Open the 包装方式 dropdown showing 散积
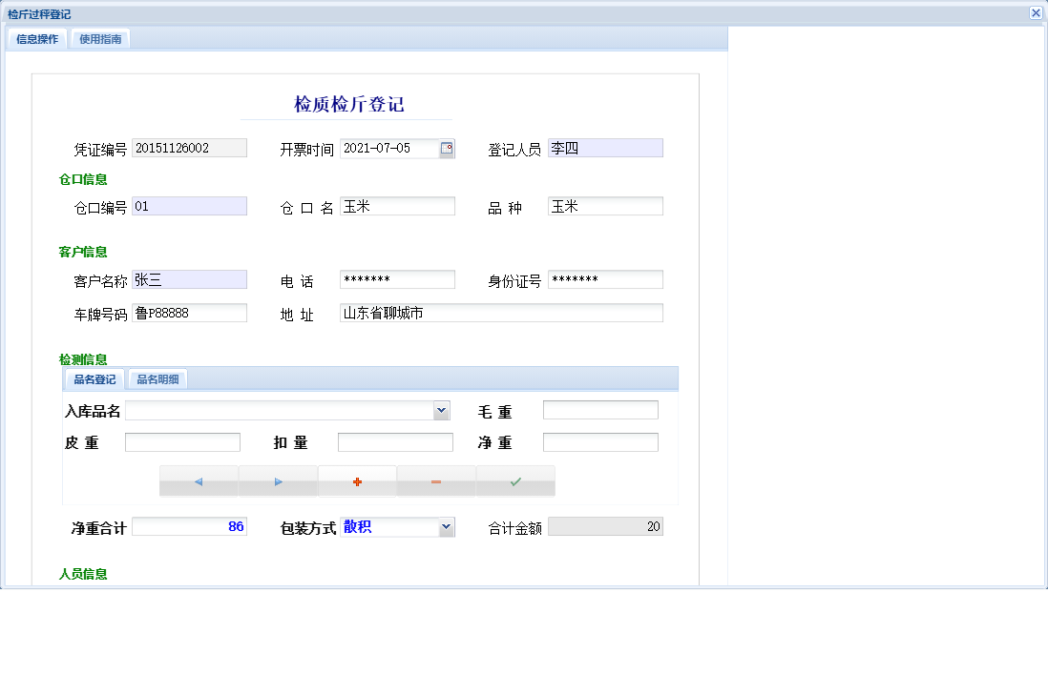1048x674 pixels. tap(445, 526)
